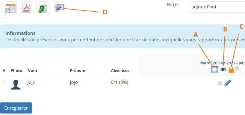Open the calendar with clock icon

pos(10,8)
